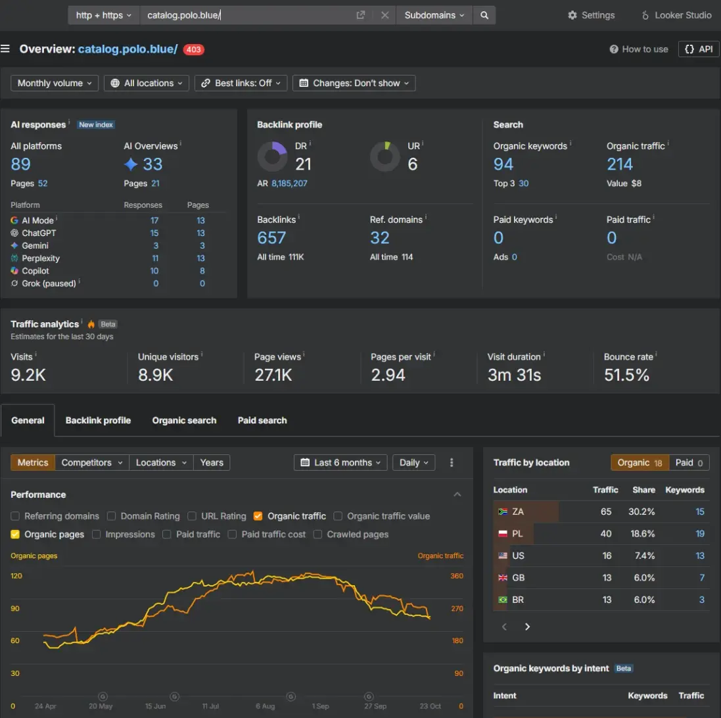Image resolution: width=721 pixels, height=718 pixels.
Task: Switch to the Paid search tab
Action: (x=262, y=420)
